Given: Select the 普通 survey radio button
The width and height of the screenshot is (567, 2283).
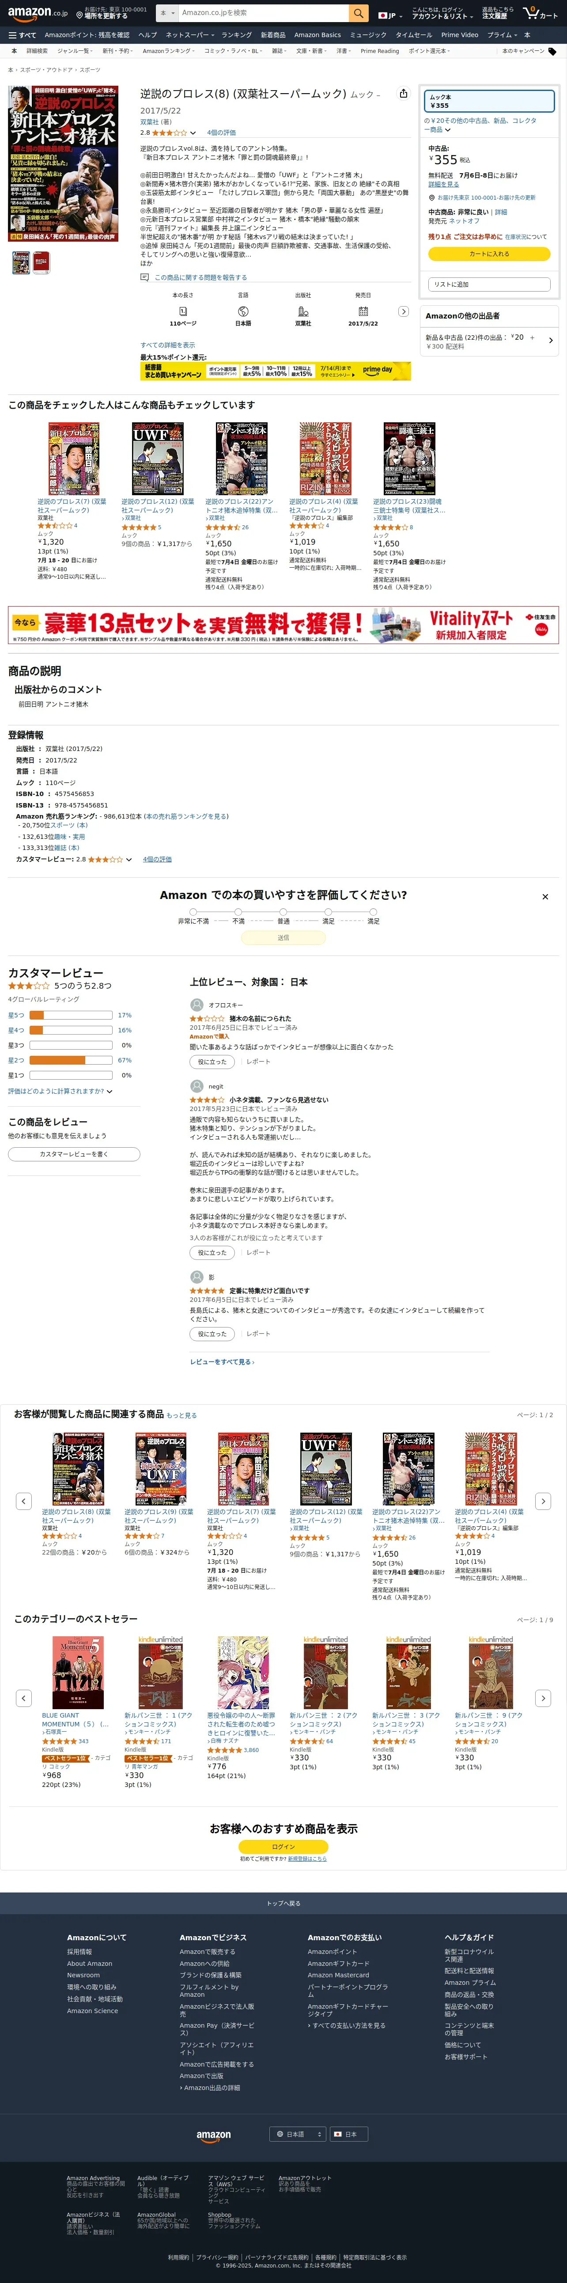Looking at the screenshot, I should click(283, 911).
